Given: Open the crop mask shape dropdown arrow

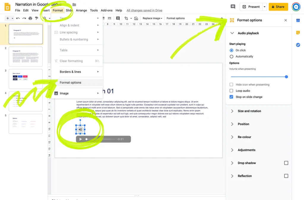Looking at the screenshot, I should click(x=131, y=18).
